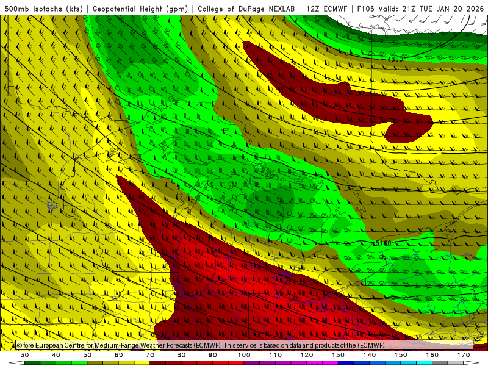Click the 160 knot legend label

coord(432,355)
